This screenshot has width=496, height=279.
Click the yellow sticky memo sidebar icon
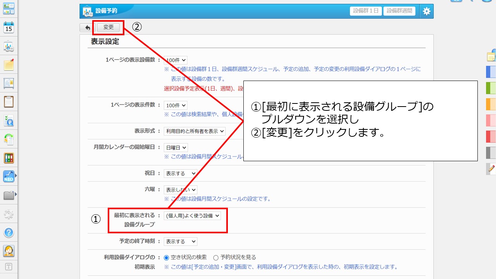9,65
